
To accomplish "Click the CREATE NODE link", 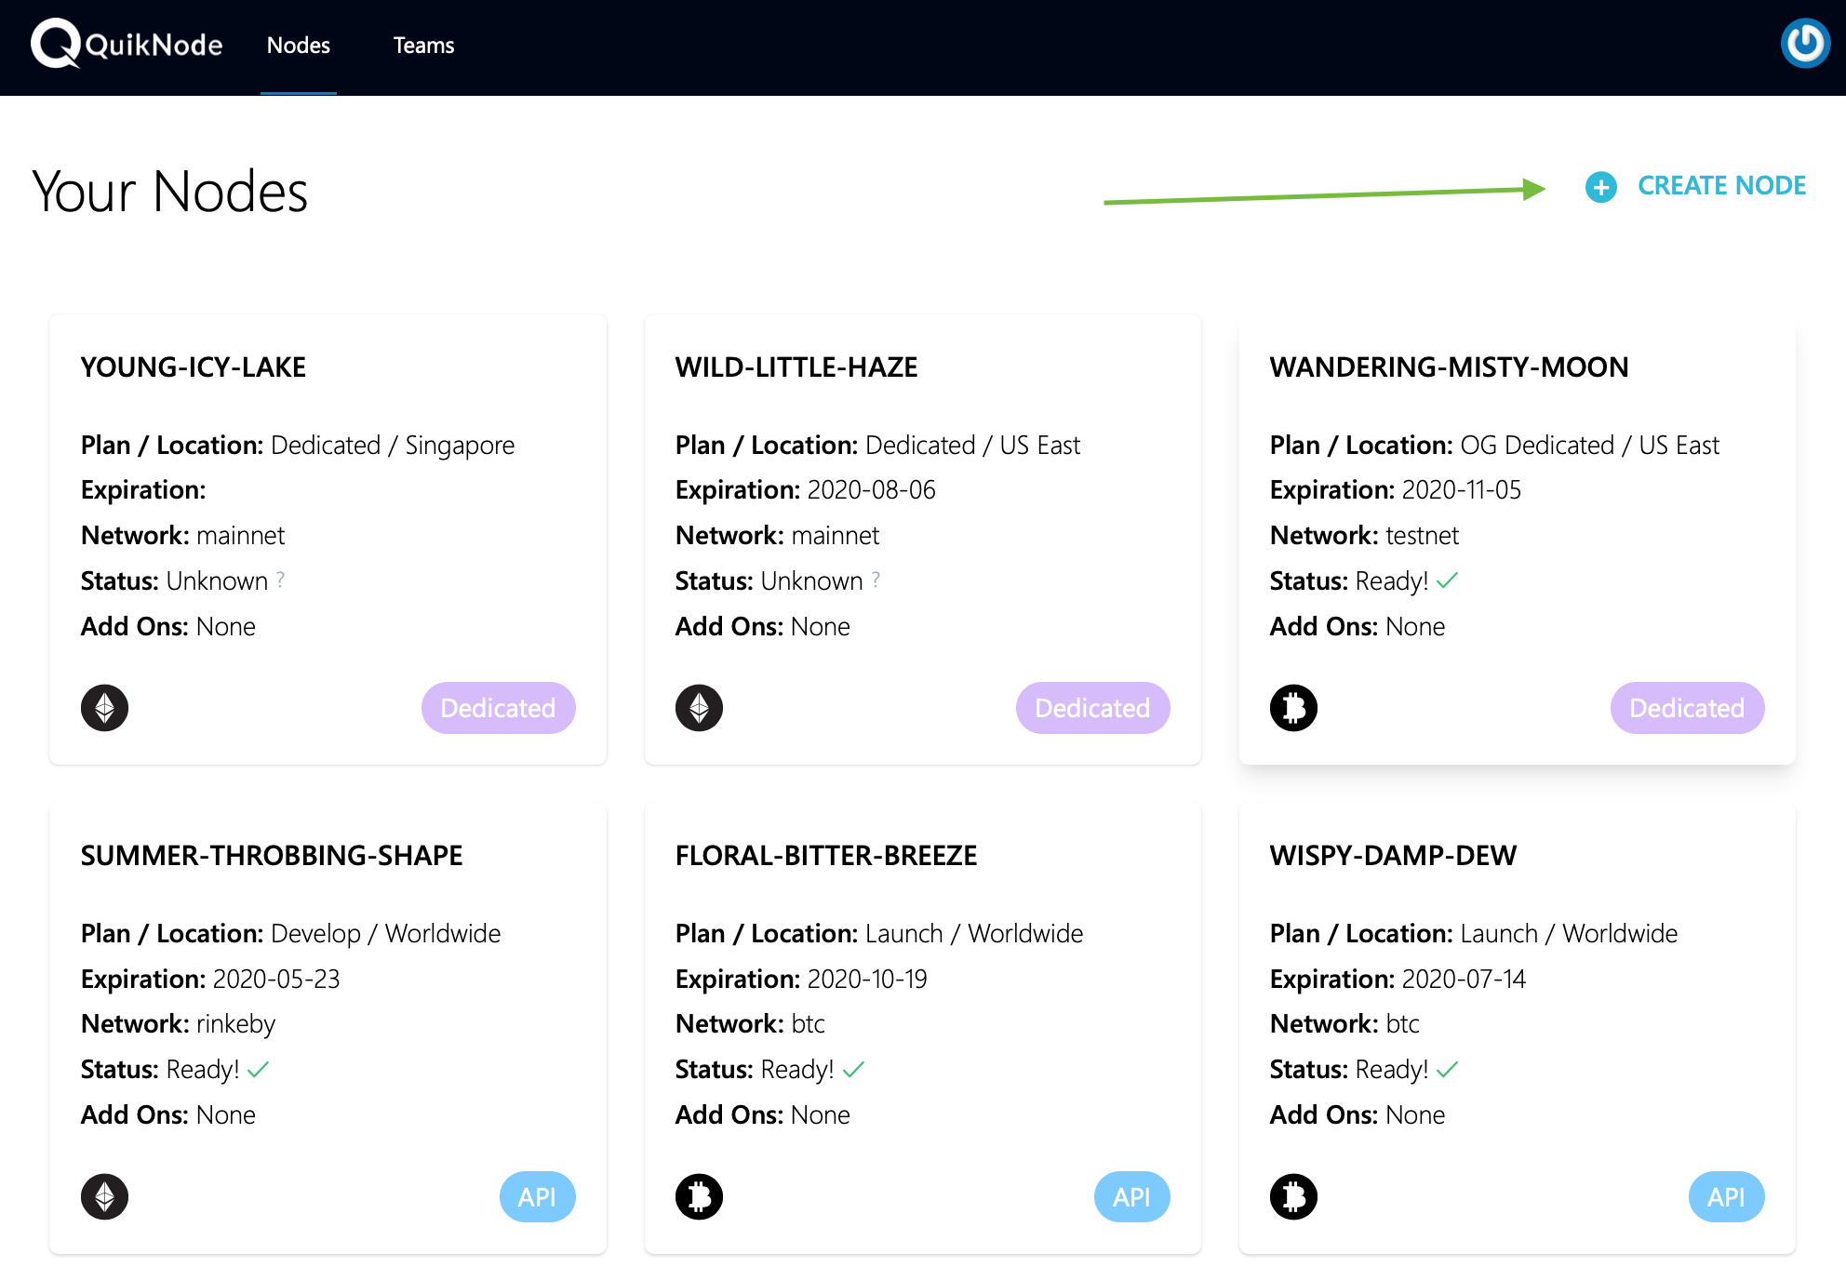I will point(1721,186).
